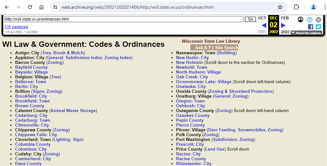Open Outagamie County Zoning link

tap(224, 111)
